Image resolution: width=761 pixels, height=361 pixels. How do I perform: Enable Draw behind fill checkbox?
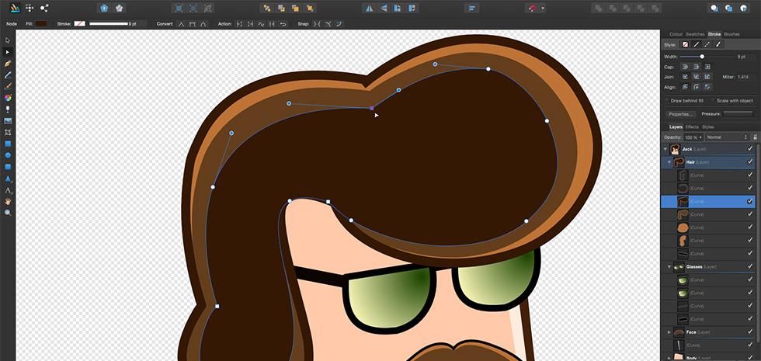668,100
